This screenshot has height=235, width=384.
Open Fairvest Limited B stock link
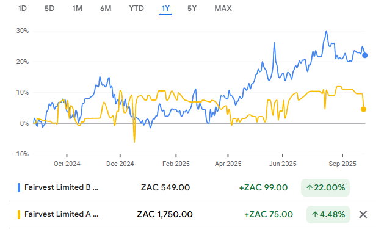[x=61, y=187]
